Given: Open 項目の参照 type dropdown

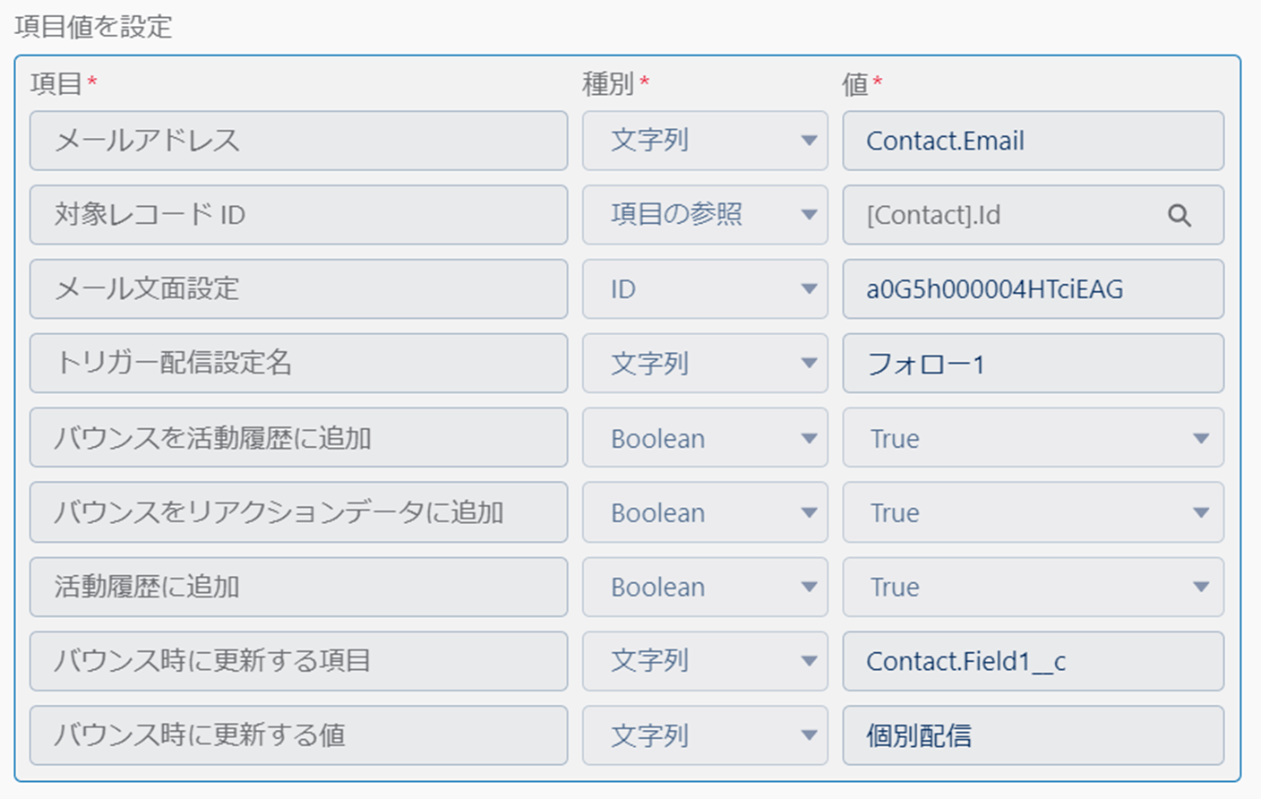Looking at the screenshot, I should (705, 215).
